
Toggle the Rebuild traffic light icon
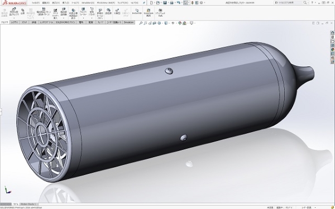click(x=193, y=3)
